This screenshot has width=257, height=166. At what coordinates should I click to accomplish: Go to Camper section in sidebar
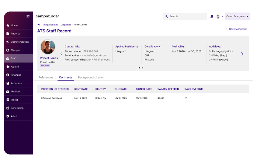coord(15,50)
